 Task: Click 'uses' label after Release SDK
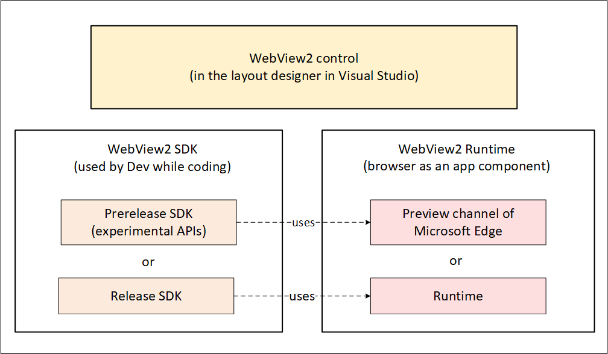tap(302, 296)
